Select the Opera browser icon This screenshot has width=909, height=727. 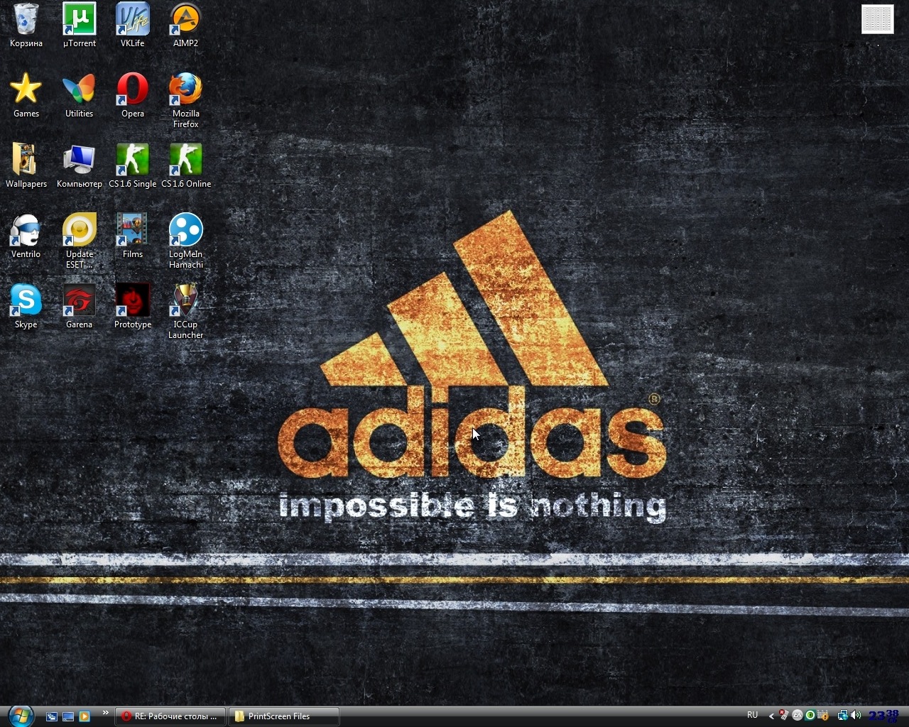(x=132, y=95)
